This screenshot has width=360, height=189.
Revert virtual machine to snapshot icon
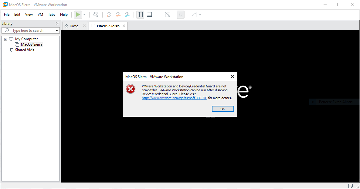point(118,15)
